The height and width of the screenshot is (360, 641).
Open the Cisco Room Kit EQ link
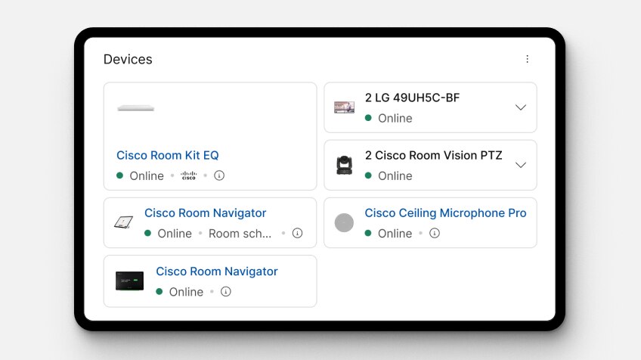pyautogui.click(x=167, y=155)
